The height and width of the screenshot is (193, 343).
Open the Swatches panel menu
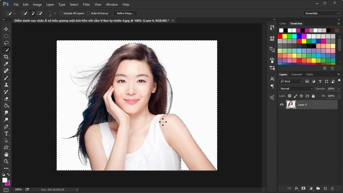[x=339, y=24]
